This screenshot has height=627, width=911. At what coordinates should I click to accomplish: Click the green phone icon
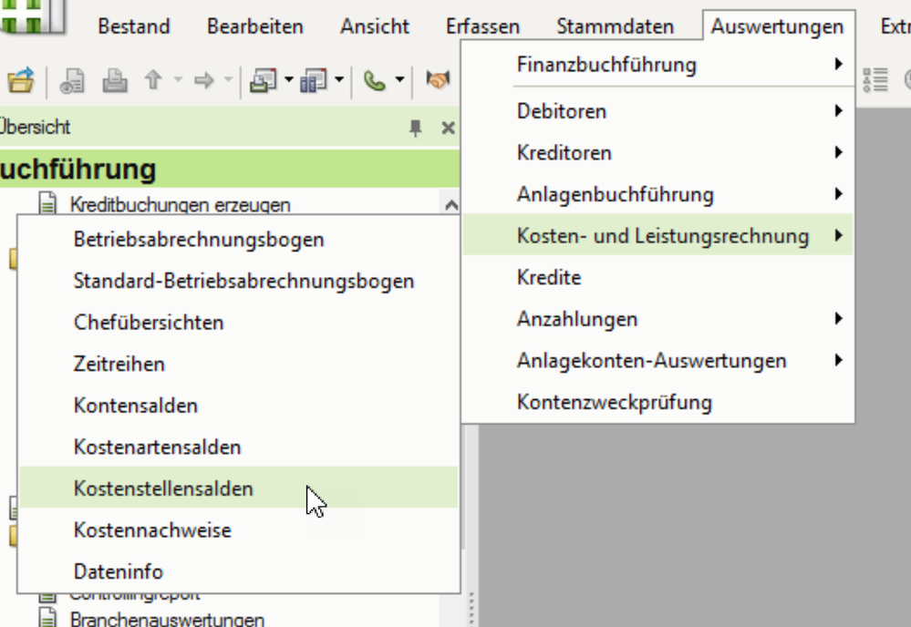[374, 81]
